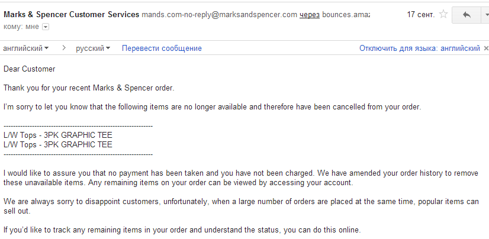Click the "17 сент." message date
Image resolution: width=489 pixels, height=239 pixels.
click(421, 14)
